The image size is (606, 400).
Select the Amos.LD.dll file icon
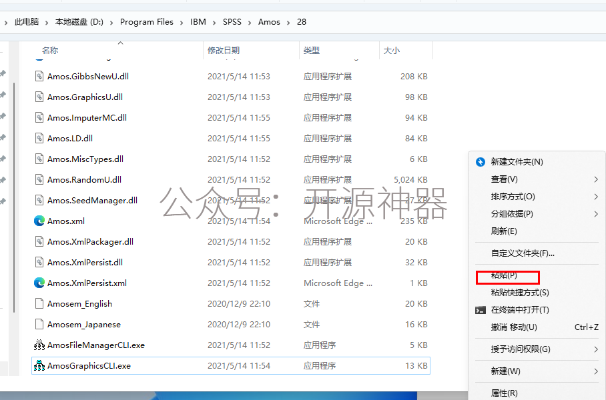[39, 138]
